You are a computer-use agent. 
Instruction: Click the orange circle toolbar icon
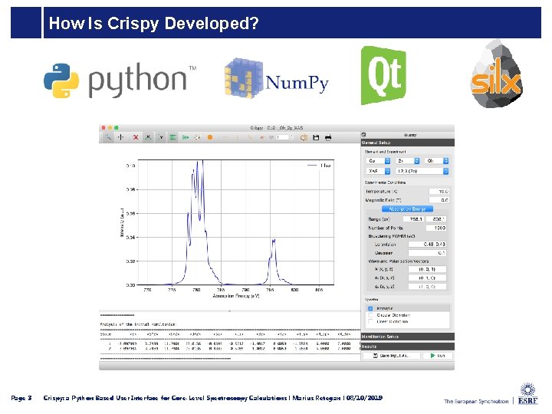210,137
